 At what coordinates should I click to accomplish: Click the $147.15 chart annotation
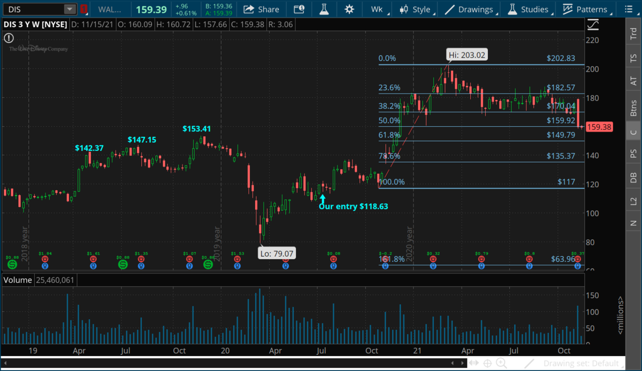point(142,140)
